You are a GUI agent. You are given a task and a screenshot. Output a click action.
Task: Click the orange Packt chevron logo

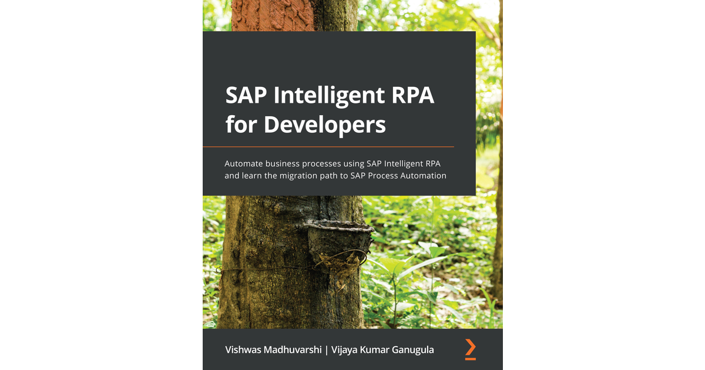(x=470, y=349)
